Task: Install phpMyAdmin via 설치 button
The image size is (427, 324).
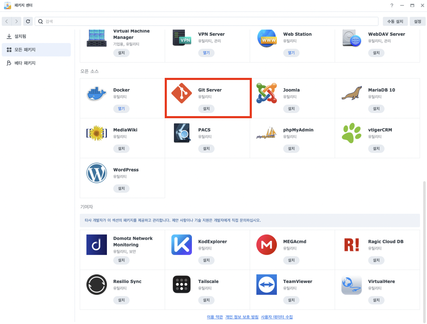Action: click(x=291, y=149)
